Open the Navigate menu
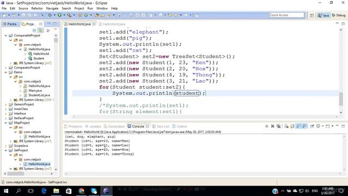 pyautogui.click(x=52, y=9)
